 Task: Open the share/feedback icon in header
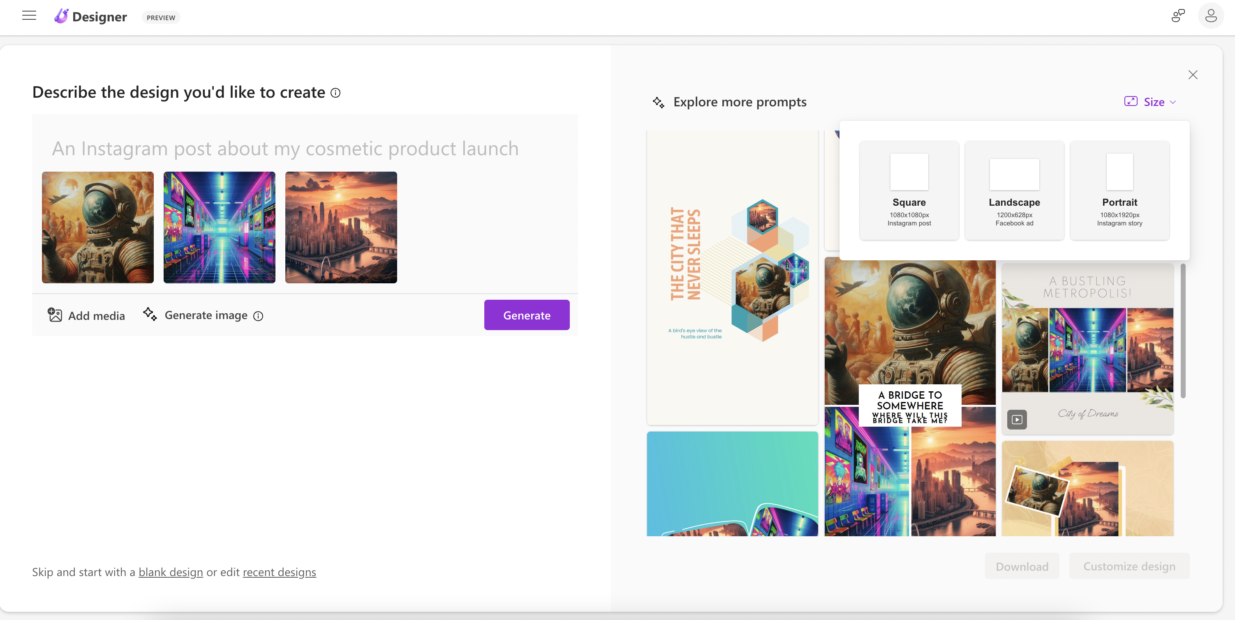1177,16
